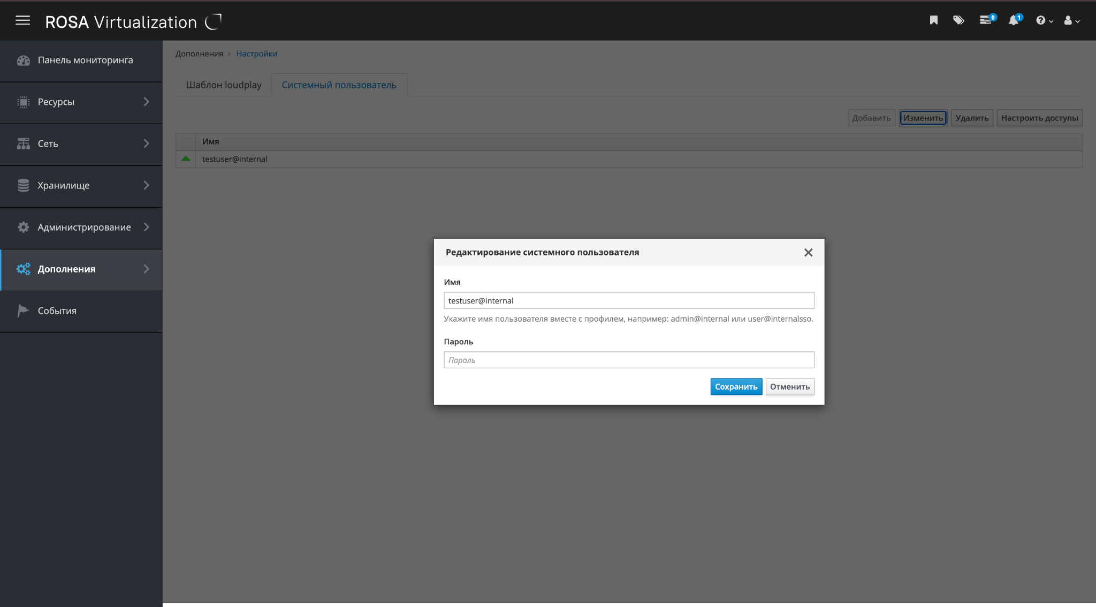The width and height of the screenshot is (1096, 607).
Task: Open the bookmarks icon in header
Action: point(933,20)
